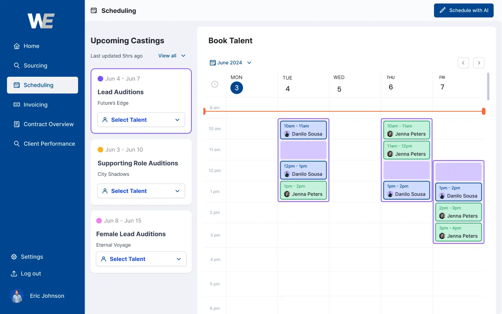Open Home page from sidebar

coord(43,46)
